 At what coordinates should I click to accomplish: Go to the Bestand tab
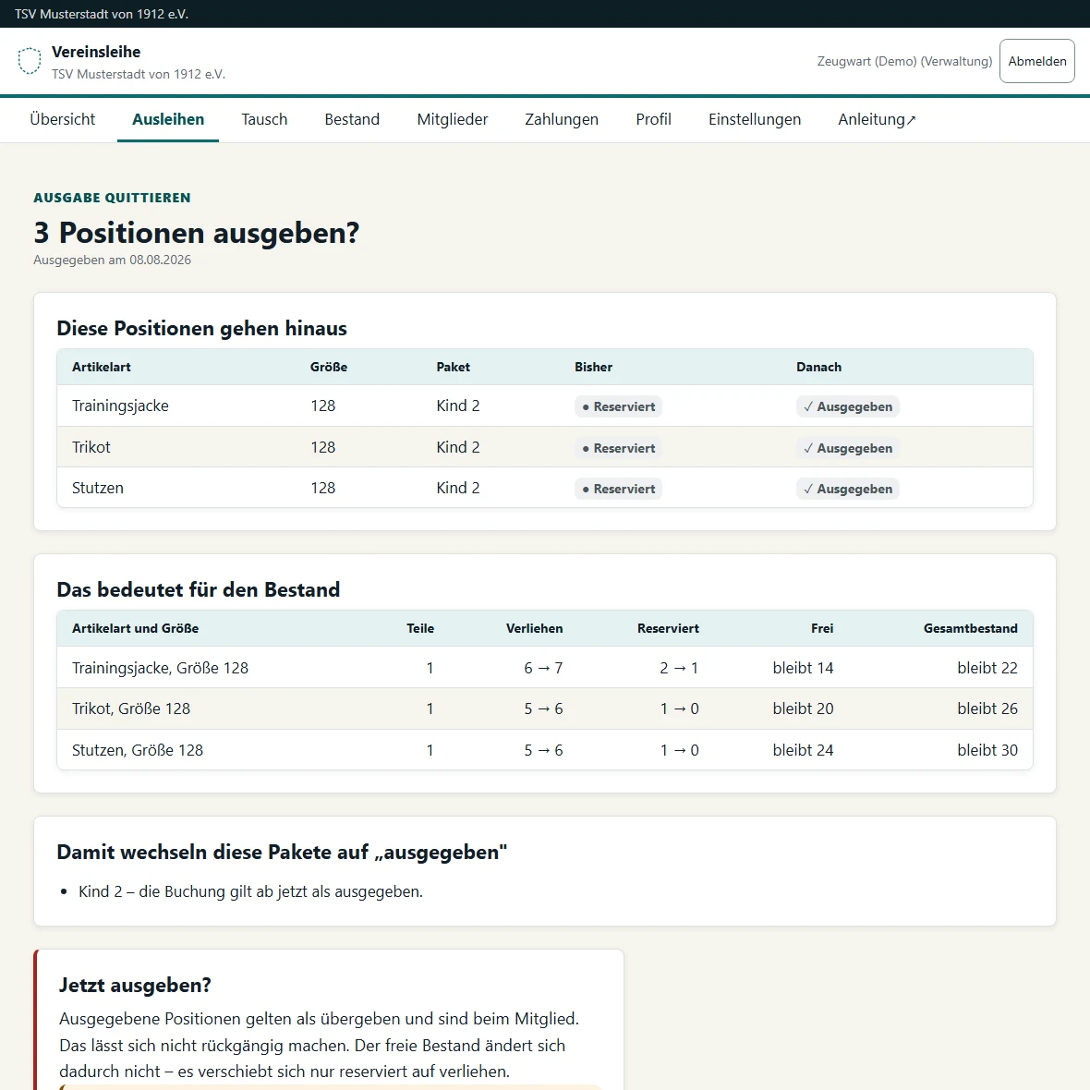352,119
